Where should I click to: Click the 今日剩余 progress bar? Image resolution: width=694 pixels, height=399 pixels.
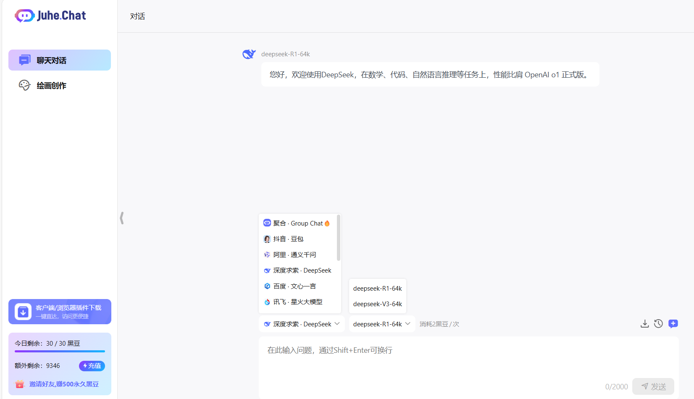pyautogui.click(x=60, y=351)
